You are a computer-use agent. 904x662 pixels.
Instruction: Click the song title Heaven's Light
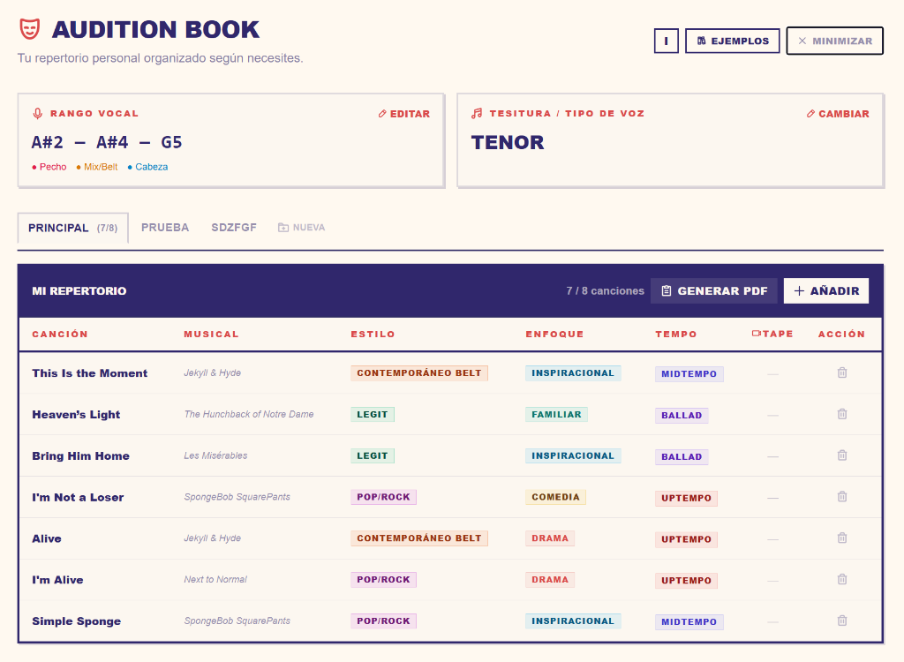pos(76,415)
